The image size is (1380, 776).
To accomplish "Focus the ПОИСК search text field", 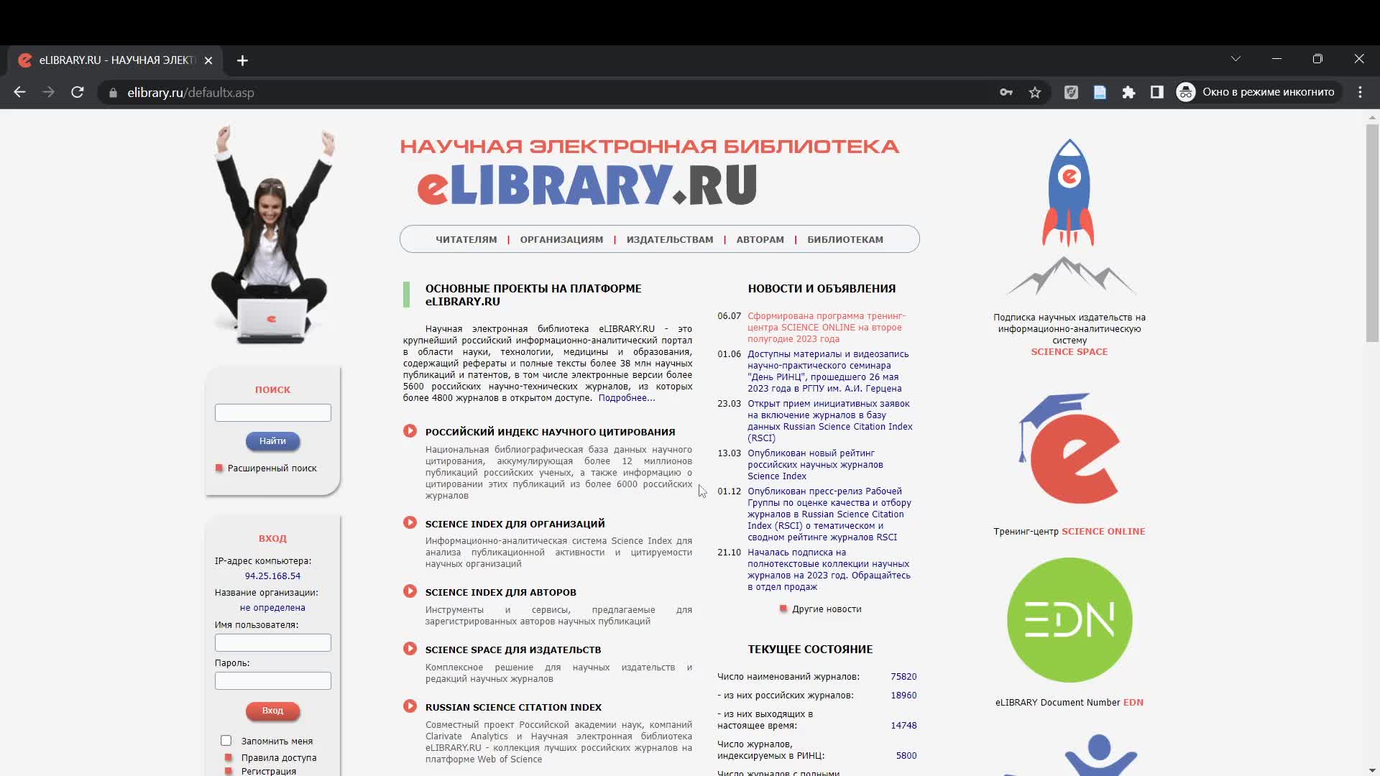I will 272,412.
